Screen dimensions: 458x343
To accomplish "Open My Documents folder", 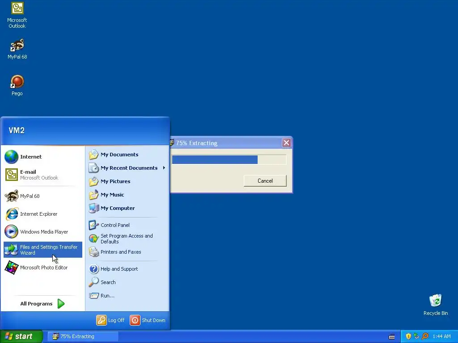I will pyautogui.click(x=127, y=155).
